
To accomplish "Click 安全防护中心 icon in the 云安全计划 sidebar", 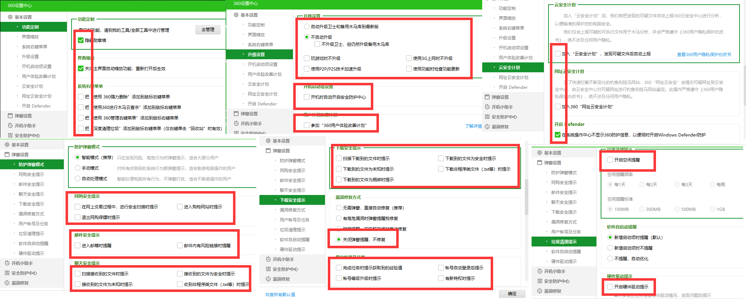I will point(487,117).
